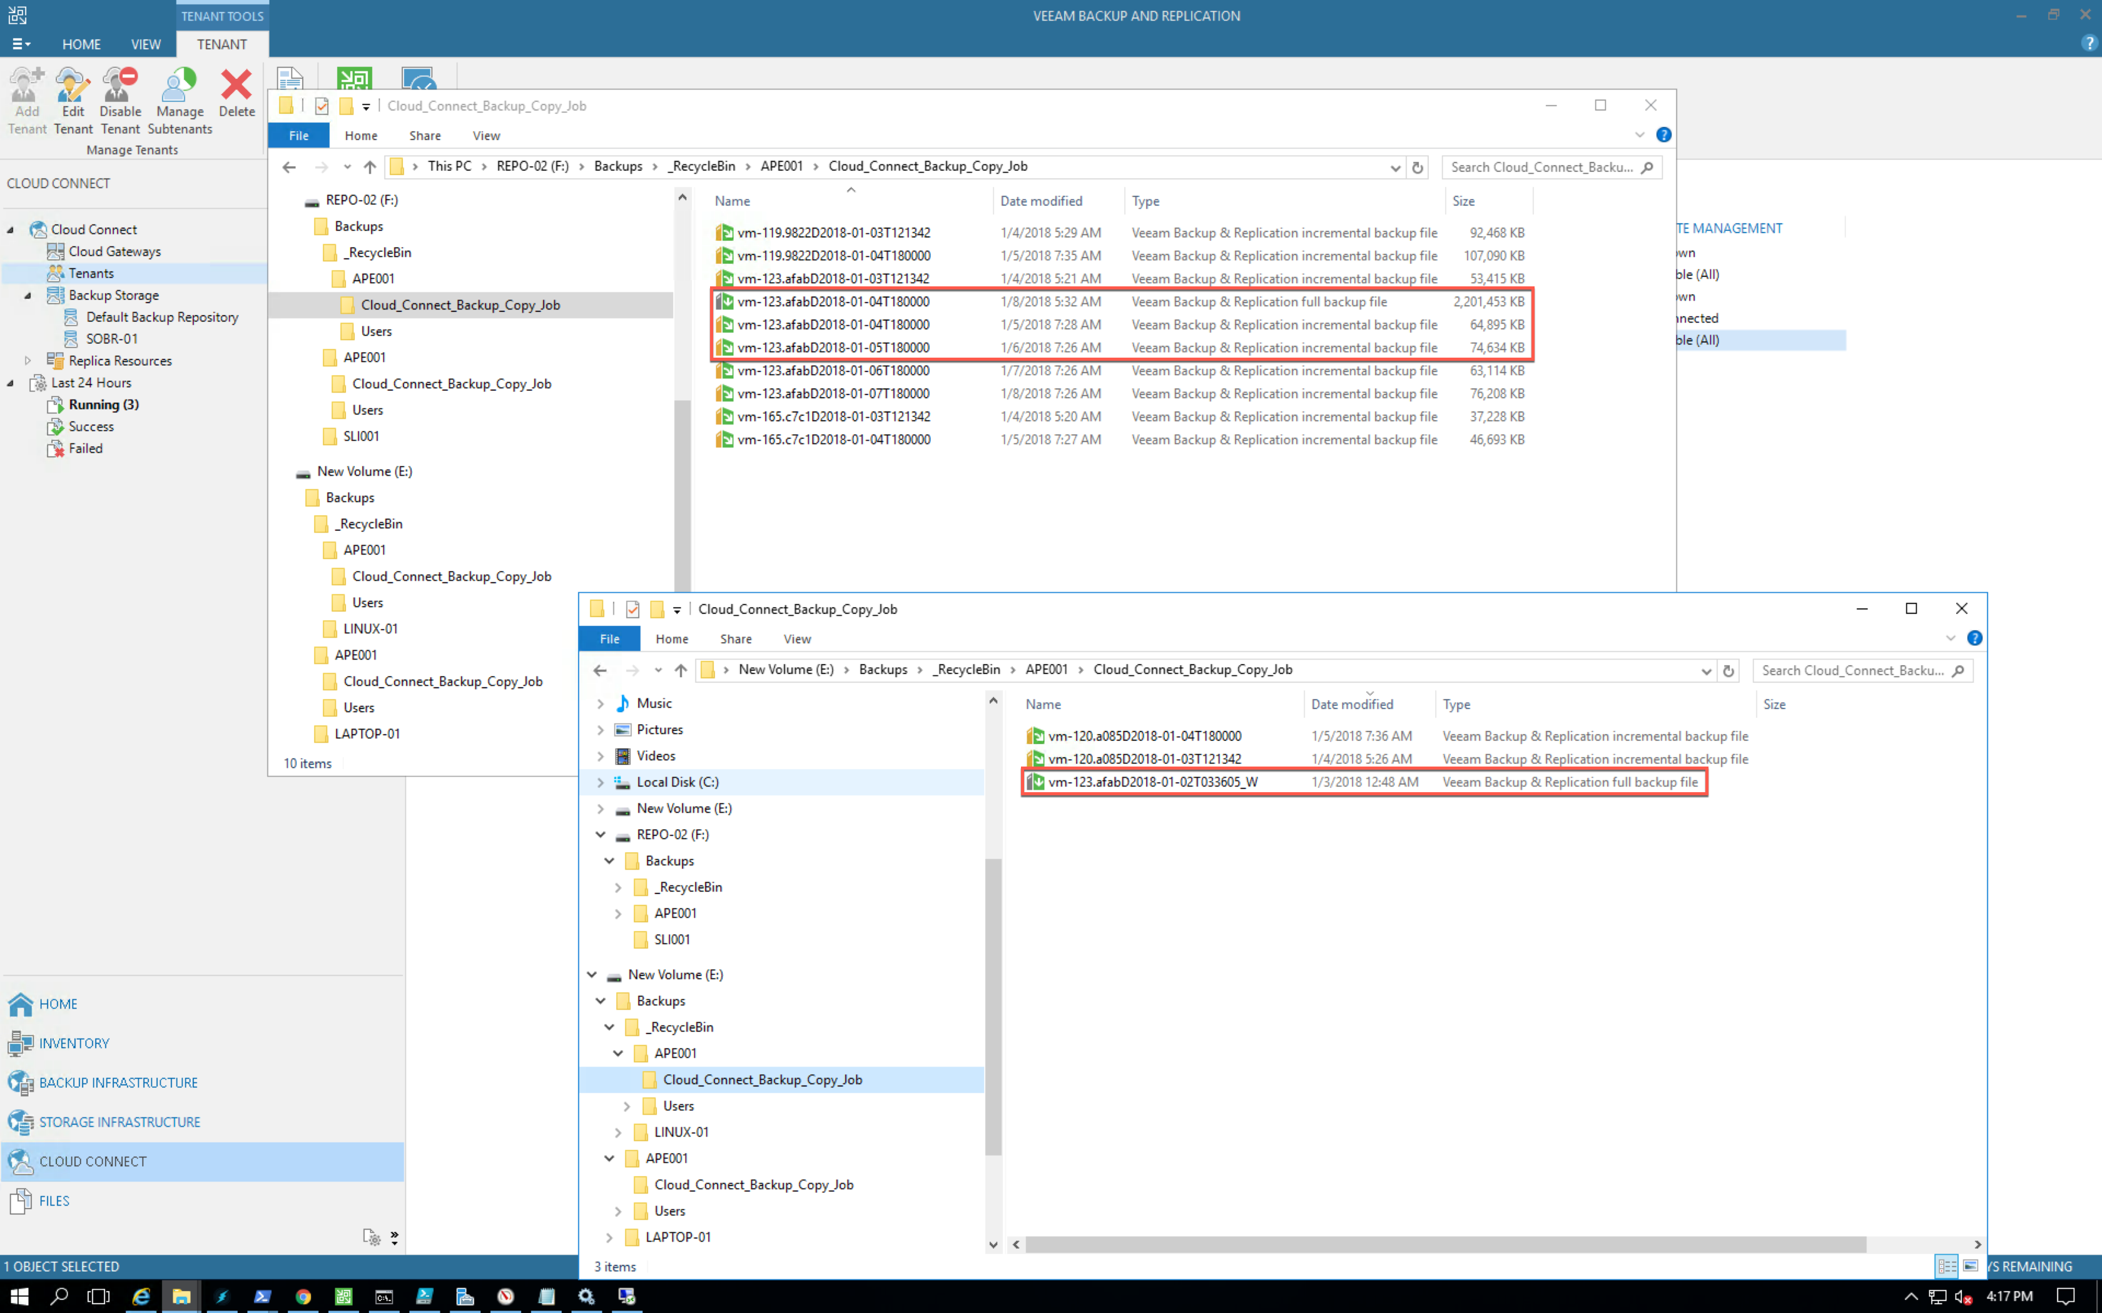Viewport: 2102px width, 1313px height.
Task: Switch to the HOME ribbon tab
Action: click(x=81, y=44)
